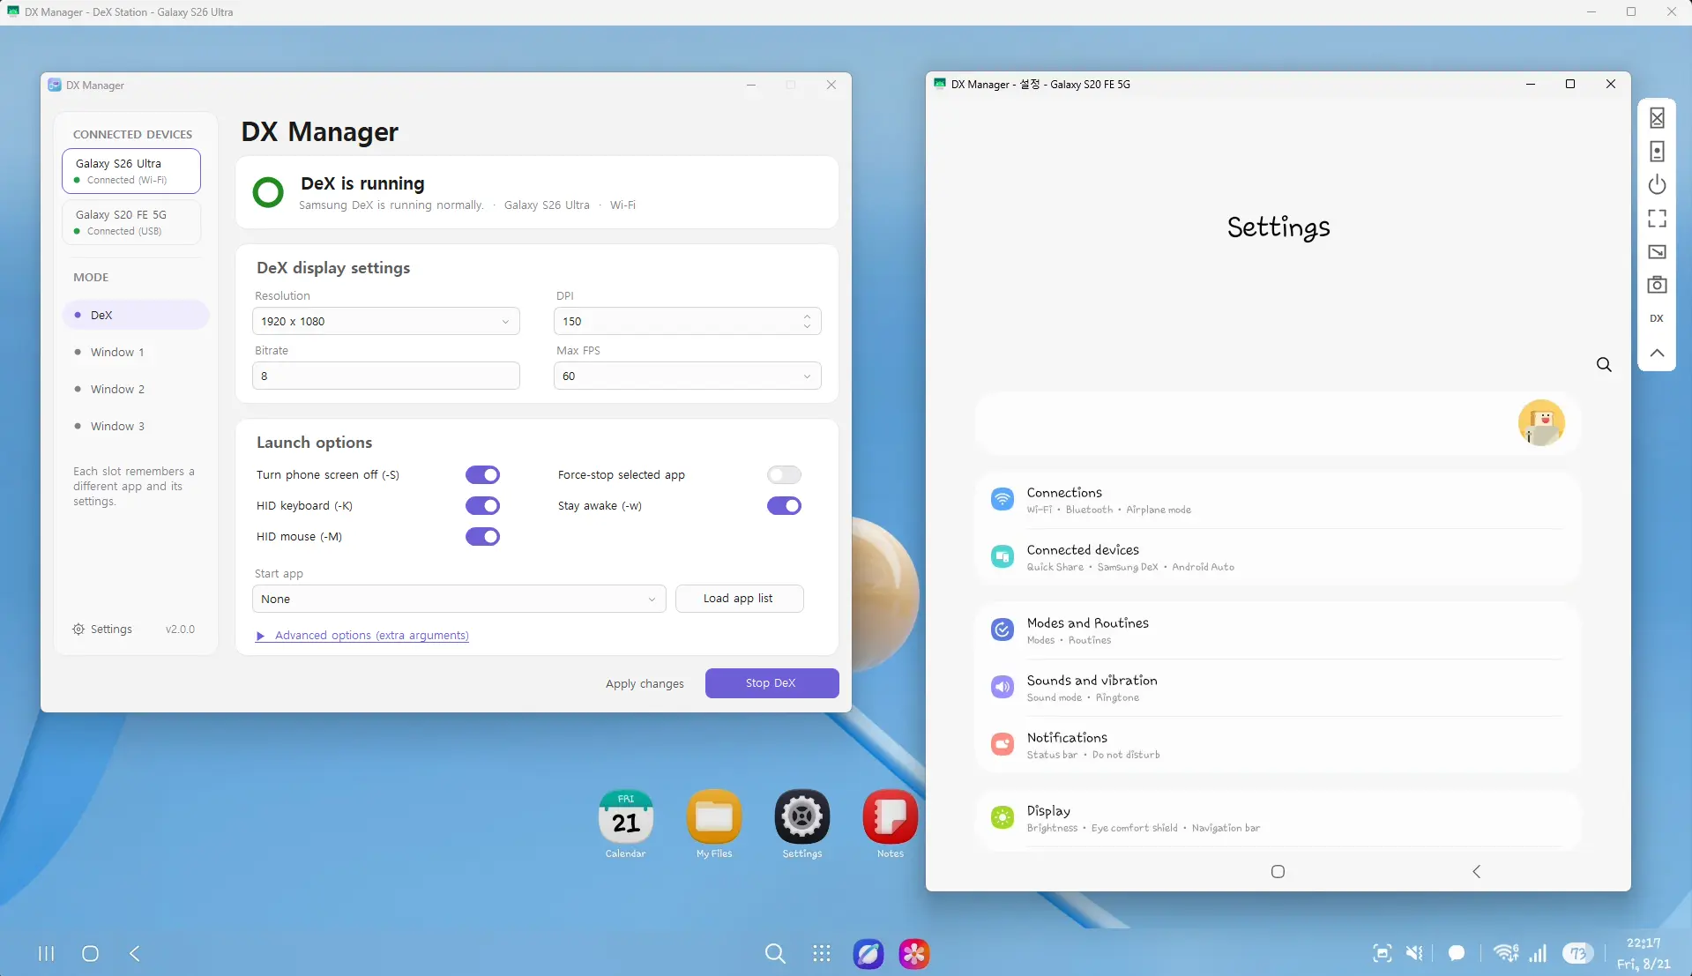Open the My Files app on the DeX desktop
Screen dimensions: 1692x976
click(713, 823)
